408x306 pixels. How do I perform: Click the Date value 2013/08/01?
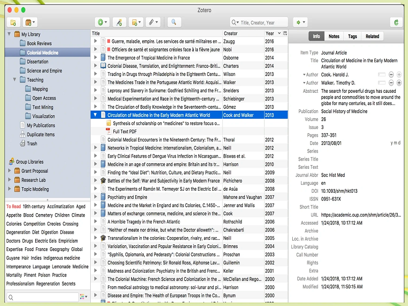[x=331, y=143]
